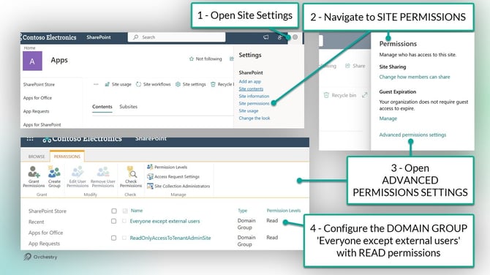Open Site workflows in the toolbar
490x275 pixels.
pos(154,84)
